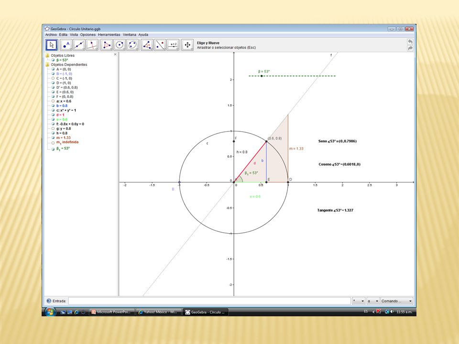Select row B = (-1, 0) in algebra view
This screenshot has height=344, width=459.
coord(64,74)
